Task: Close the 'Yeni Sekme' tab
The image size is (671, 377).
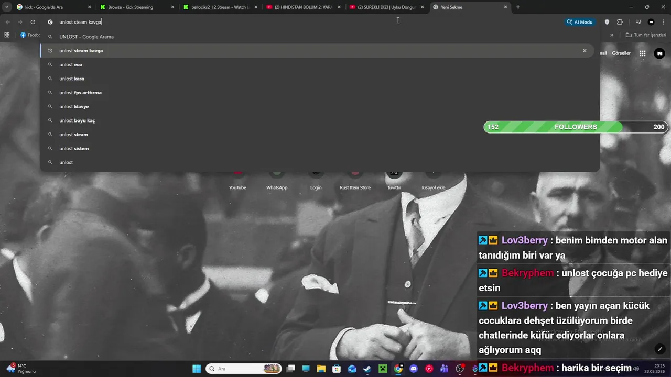Action: tap(505, 7)
